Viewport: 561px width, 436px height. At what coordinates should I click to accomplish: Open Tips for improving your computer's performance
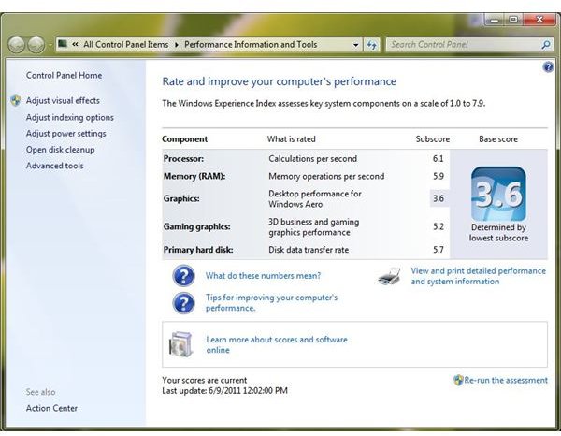[x=271, y=303]
